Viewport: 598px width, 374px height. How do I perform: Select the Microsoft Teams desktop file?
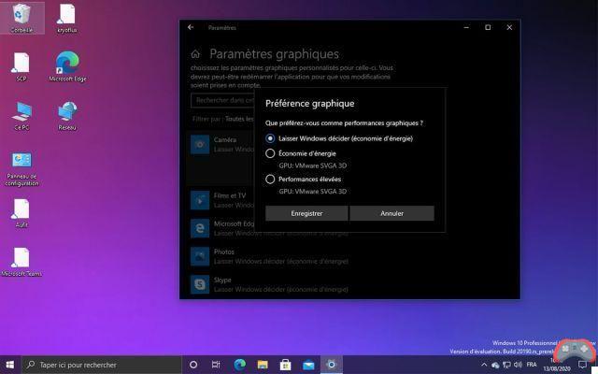21,262
